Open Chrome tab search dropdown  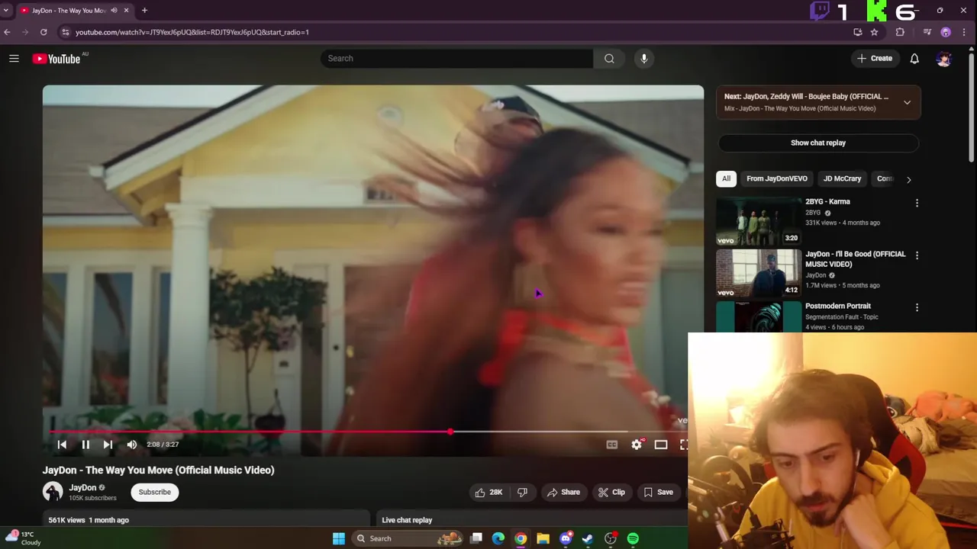coord(6,11)
